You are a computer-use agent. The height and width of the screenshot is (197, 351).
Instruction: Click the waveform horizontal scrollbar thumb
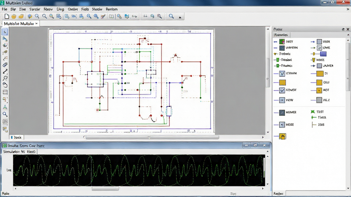pos(105,189)
